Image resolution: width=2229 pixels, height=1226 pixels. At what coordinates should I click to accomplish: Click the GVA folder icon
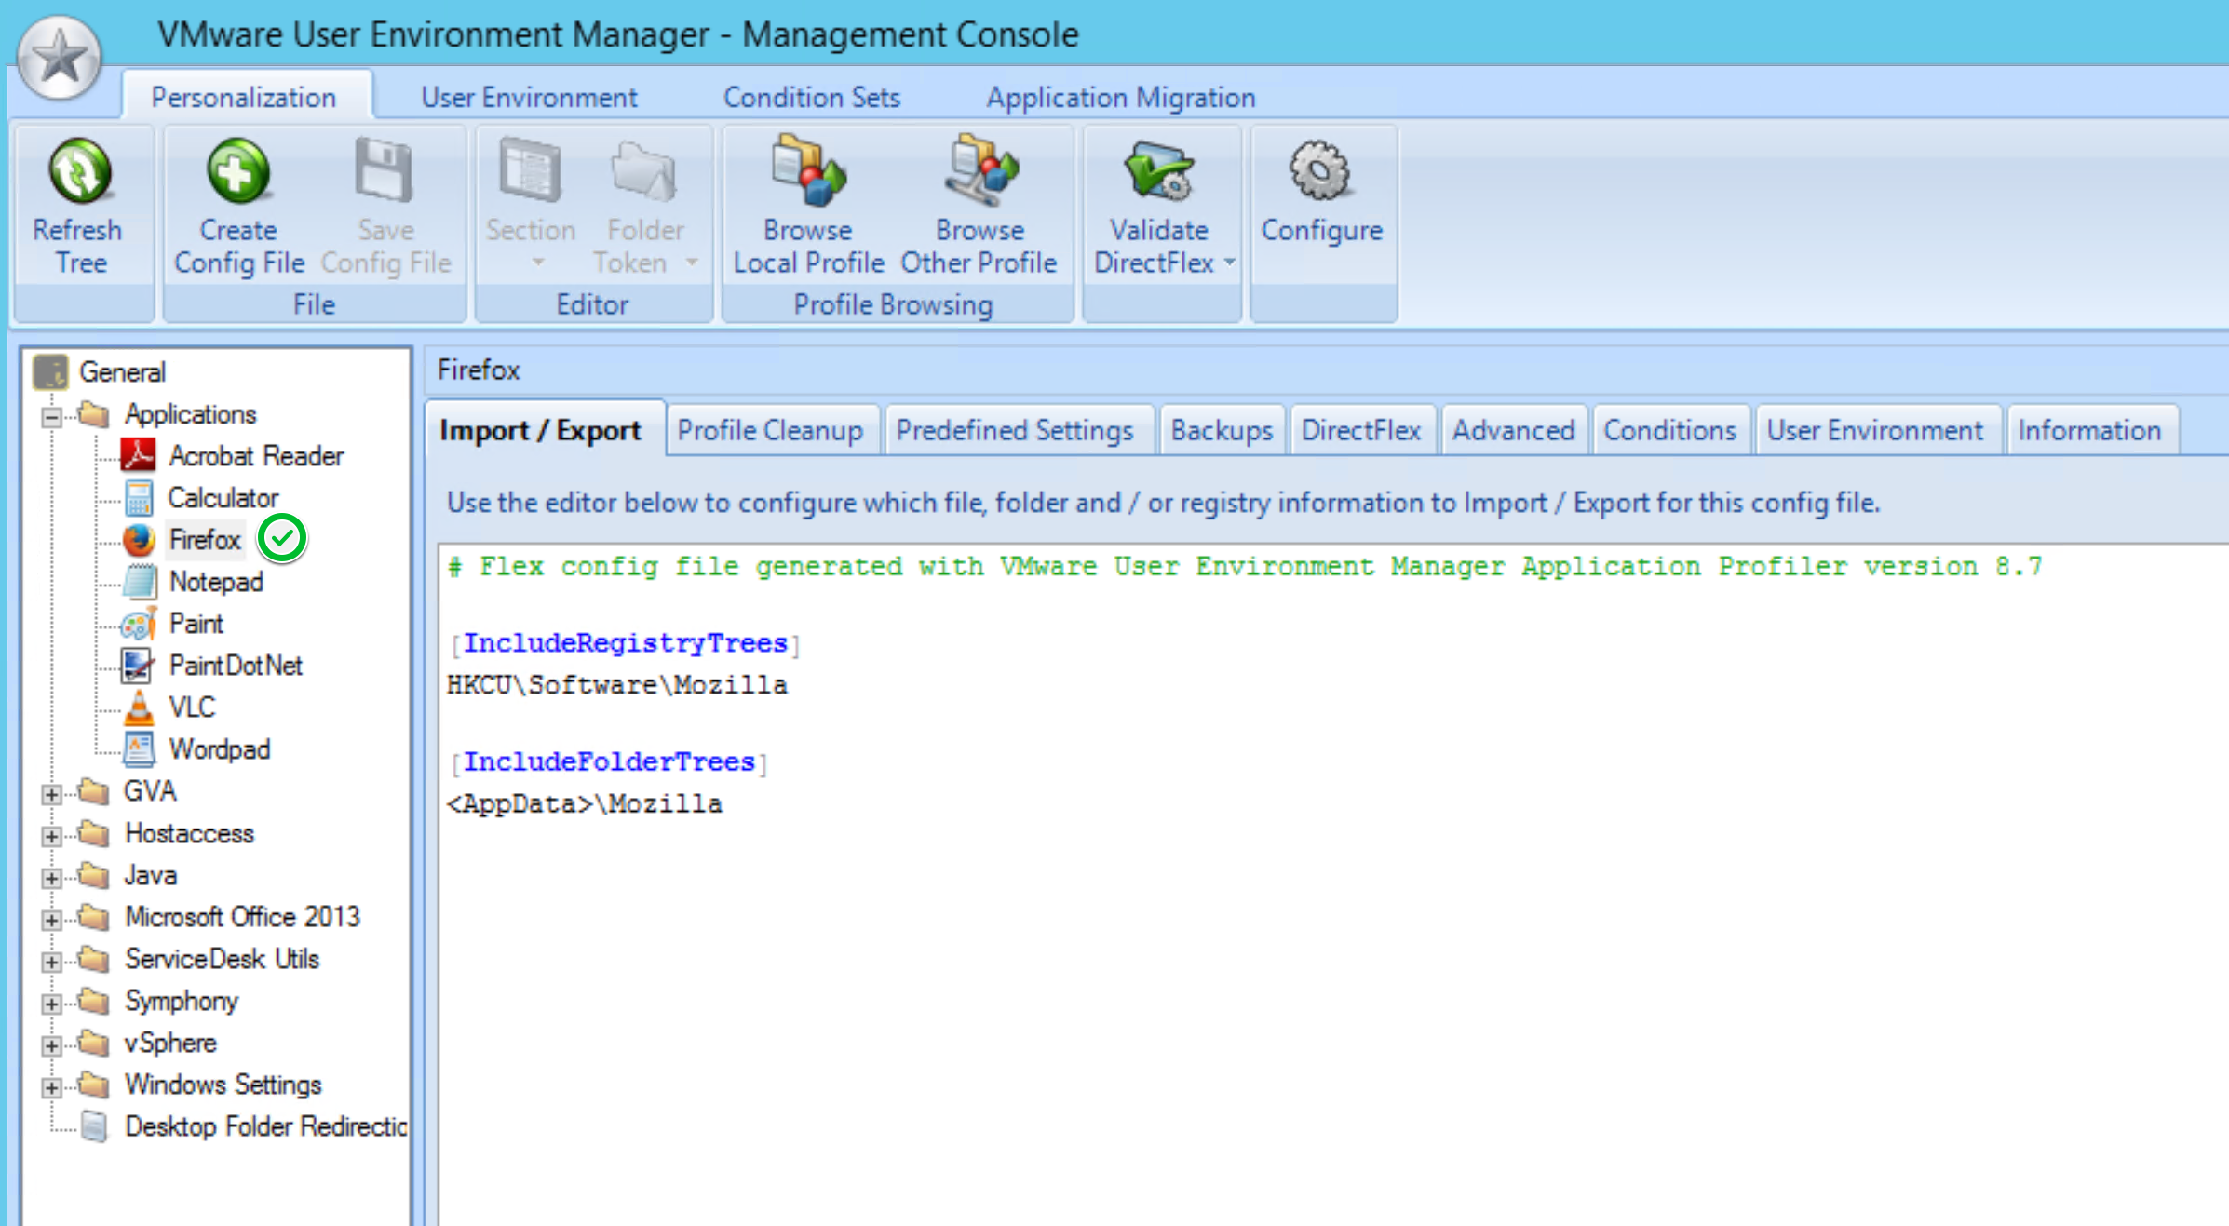tap(93, 791)
